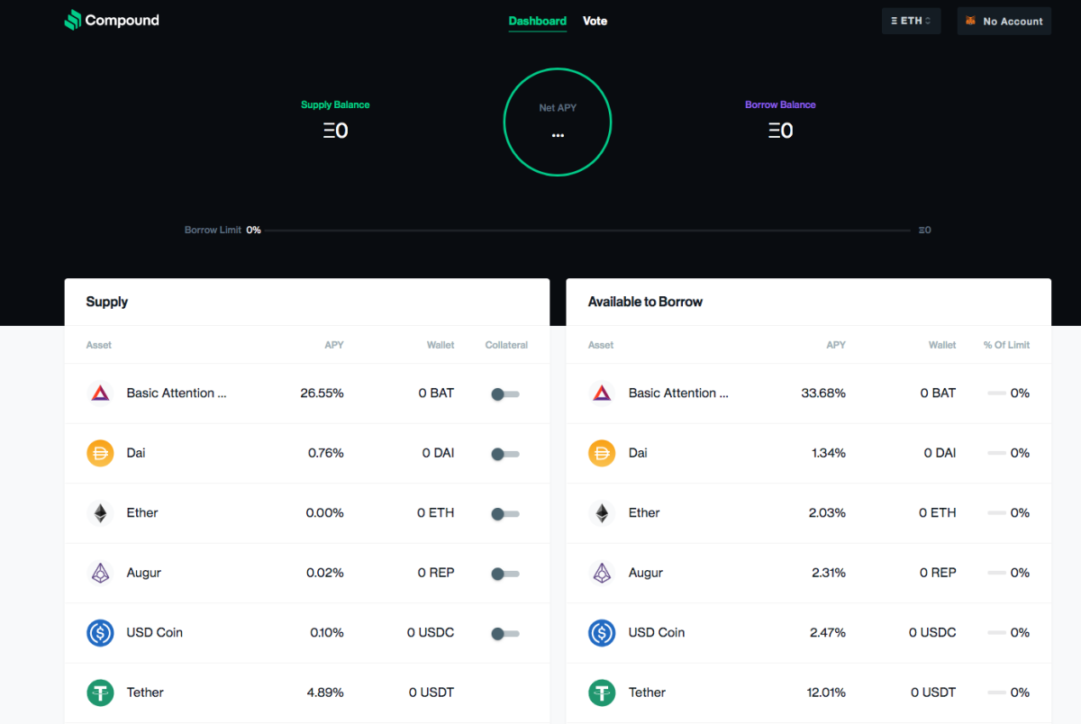The image size is (1081, 724).
Task: Click the Net APY circle
Action: pyautogui.click(x=558, y=122)
